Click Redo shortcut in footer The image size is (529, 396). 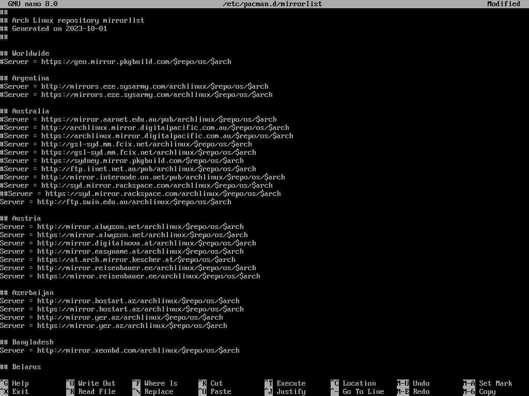[413, 392]
